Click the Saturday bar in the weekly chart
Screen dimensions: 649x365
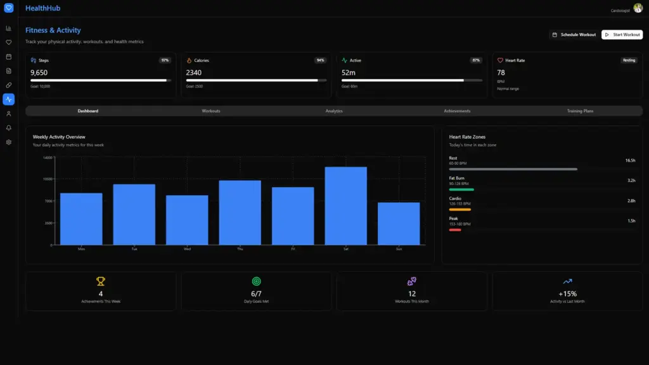tap(345, 206)
